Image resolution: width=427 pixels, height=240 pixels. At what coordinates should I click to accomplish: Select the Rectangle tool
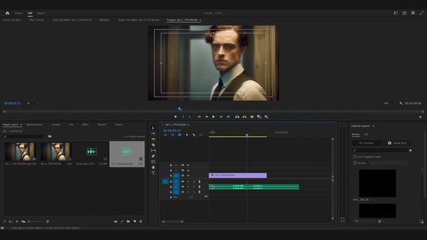(x=153, y=161)
